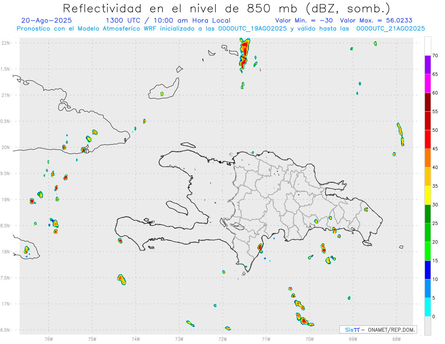The height and width of the screenshot is (344, 445).
Task: Click the colorbar label "25"
Action: click(x=435, y=223)
